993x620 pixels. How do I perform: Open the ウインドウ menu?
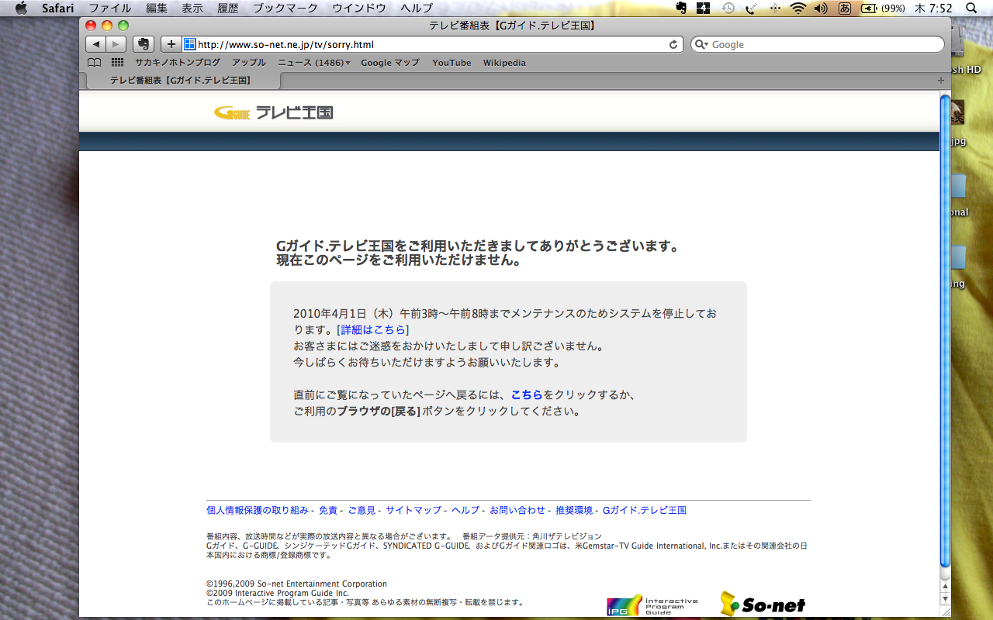pos(359,9)
